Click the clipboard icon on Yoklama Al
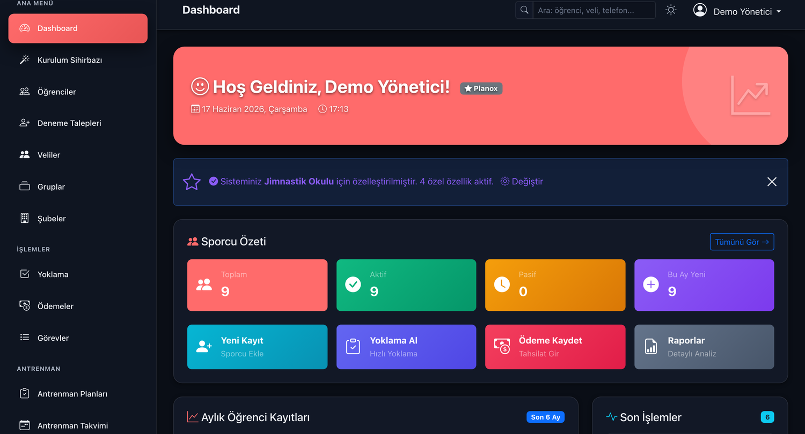Viewport: 805px width, 434px height. [x=353, y=346]
